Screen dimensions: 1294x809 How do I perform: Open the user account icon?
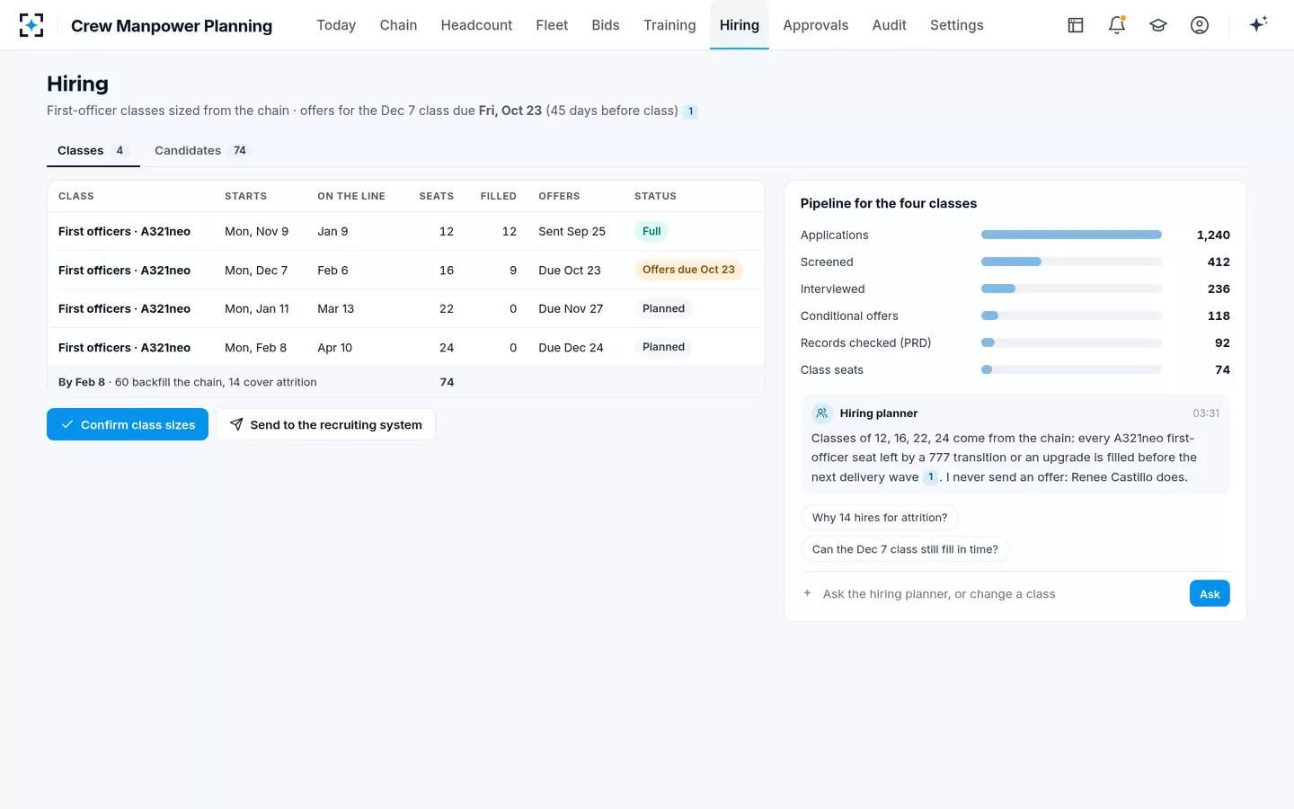1200,25
